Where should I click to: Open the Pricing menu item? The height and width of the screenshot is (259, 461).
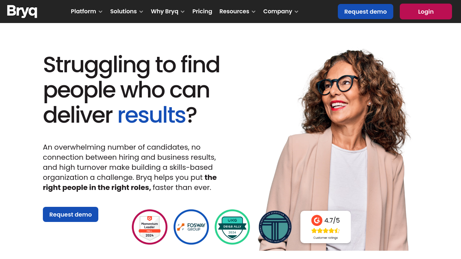[202, 11]
